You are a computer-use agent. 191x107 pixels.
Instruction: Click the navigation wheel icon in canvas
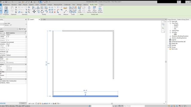(x=163, y=24)
